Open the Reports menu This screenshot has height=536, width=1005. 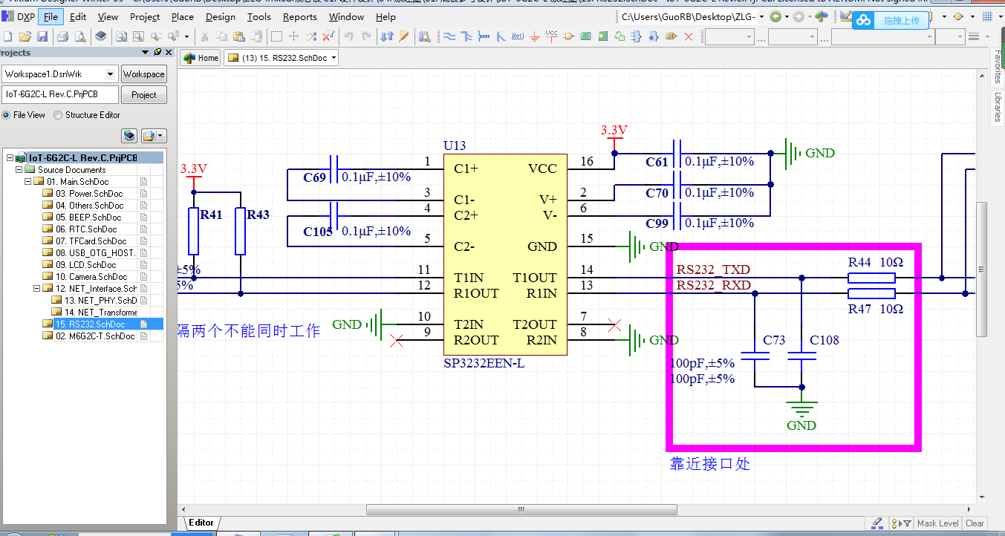(x=300, y=16)
